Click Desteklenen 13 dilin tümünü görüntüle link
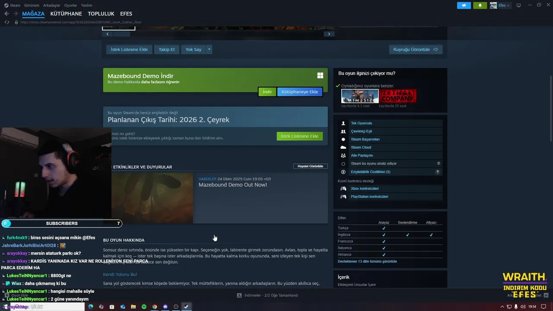Image resolution: width=553 pixels, height=311 pixels. click(x=367, y=261)
